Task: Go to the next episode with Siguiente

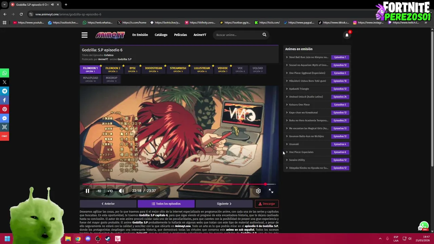Action: tap(224, 204)
